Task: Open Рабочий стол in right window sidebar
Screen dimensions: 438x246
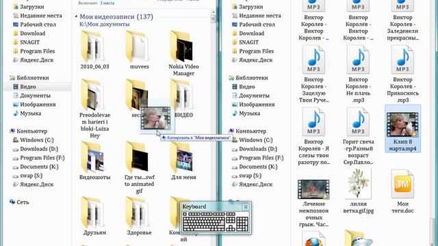Action: [x=253, y=25]
